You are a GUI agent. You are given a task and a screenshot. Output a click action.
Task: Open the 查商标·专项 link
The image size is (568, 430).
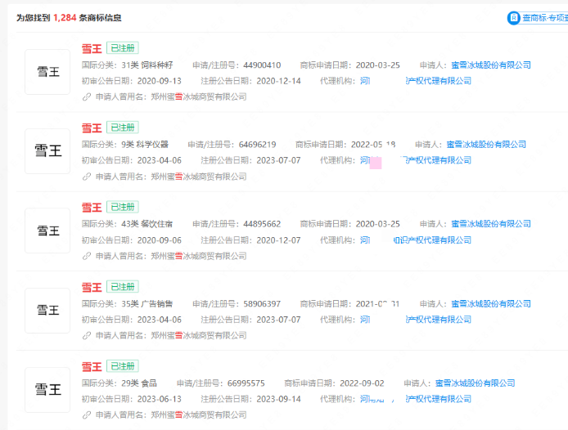tap(545, 18)
